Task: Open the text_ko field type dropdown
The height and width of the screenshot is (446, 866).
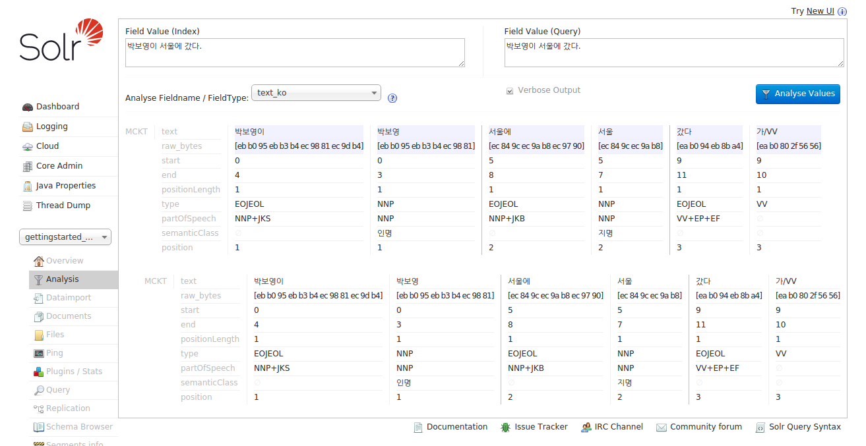Action: click(x=316, y=93)
